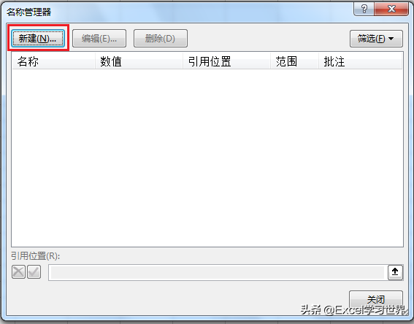414x324 pixels.
Task: Click the 引用位置(R): label
Action: point(35,255)
